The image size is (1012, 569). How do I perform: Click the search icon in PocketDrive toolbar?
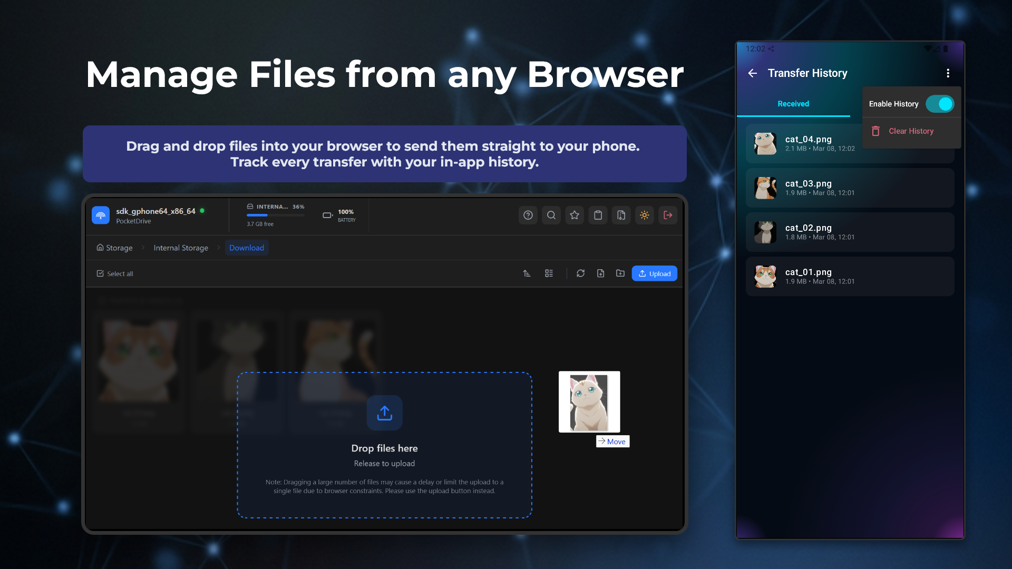coord(551,215)
